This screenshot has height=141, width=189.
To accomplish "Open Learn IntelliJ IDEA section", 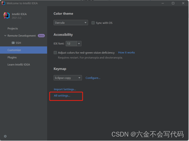I will [x=19, y=65].
